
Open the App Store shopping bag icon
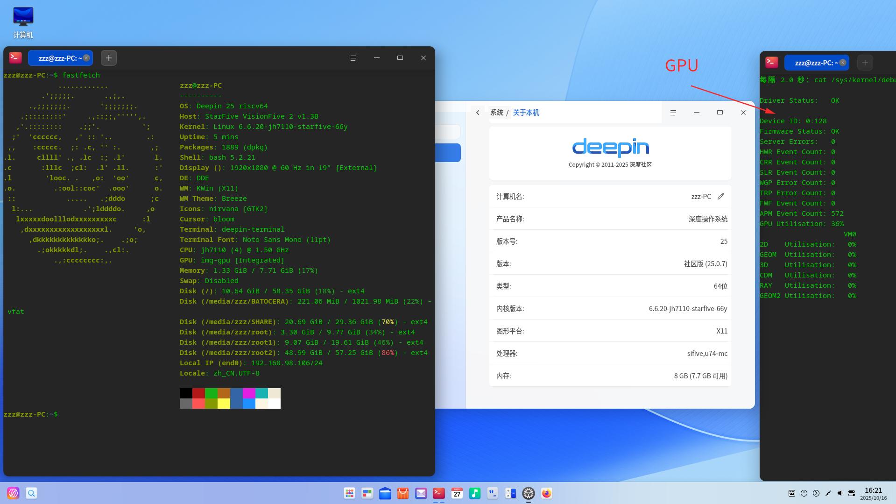coord(403,493)
